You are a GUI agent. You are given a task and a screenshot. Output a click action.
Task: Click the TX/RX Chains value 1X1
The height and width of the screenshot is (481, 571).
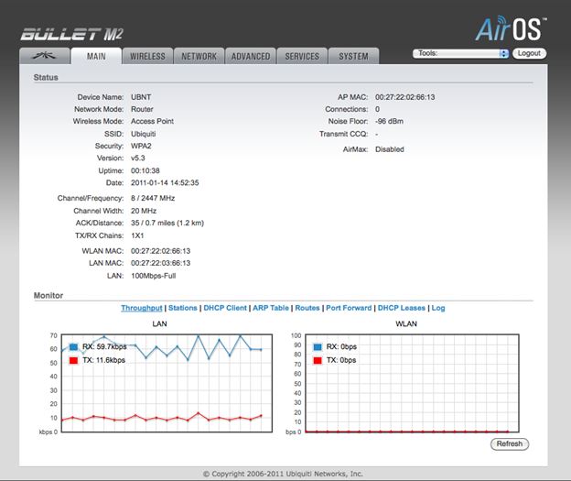click(x=137, y=235)
